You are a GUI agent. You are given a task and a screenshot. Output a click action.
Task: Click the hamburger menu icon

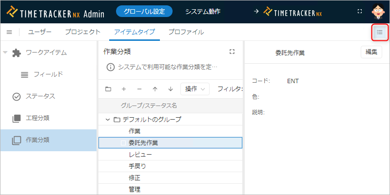point(9,32)
